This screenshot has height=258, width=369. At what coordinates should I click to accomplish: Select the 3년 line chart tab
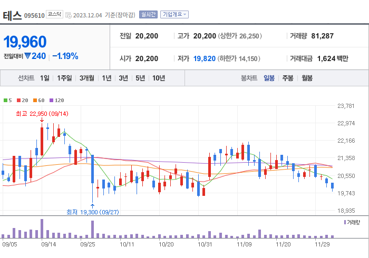click(x=123, y=78)
